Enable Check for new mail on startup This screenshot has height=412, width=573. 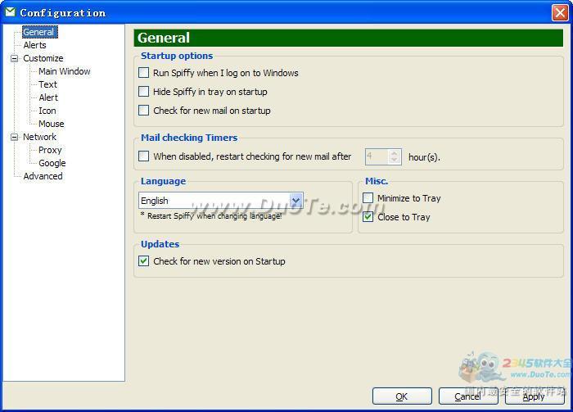143,110
